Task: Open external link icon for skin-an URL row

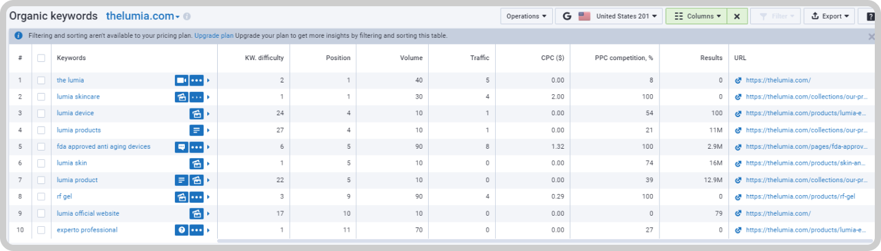Action: coord(738,164)
